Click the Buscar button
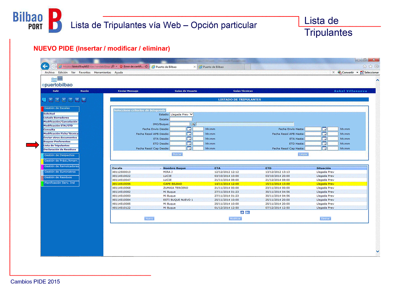 click(x=177, y=154)
